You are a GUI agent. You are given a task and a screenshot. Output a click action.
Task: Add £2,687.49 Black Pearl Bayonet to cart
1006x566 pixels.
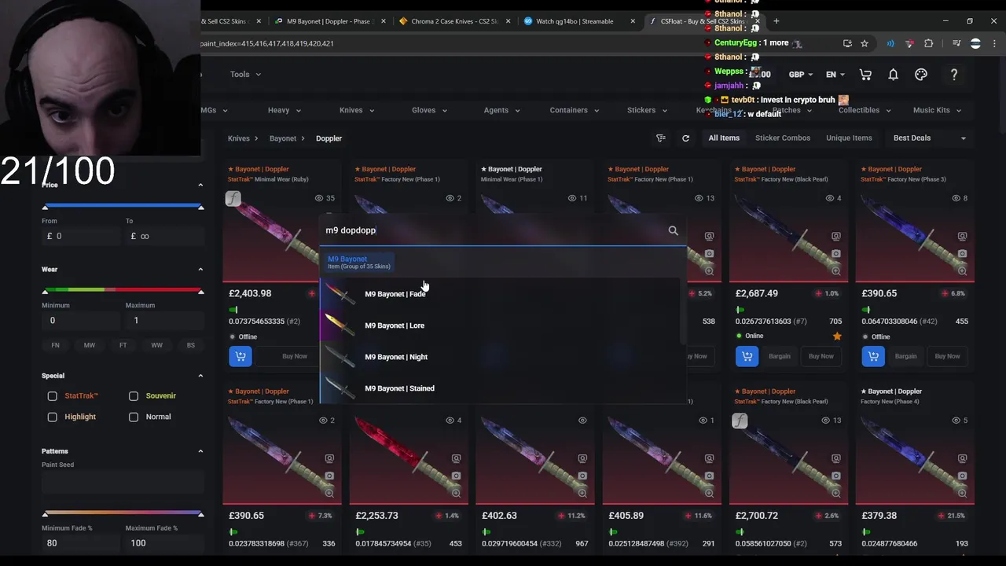[747, 356]
